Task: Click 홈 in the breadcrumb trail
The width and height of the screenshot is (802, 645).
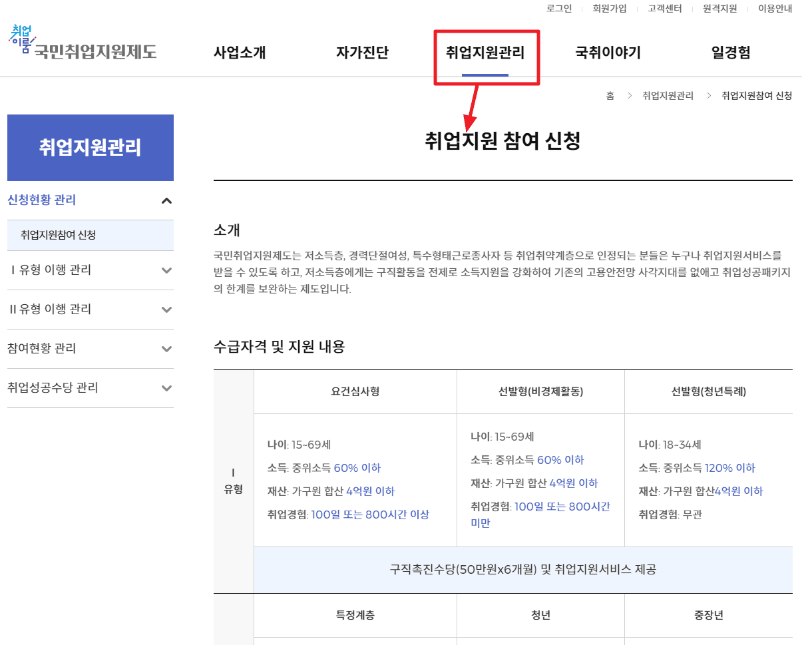Action: click(x=610, y=95)
